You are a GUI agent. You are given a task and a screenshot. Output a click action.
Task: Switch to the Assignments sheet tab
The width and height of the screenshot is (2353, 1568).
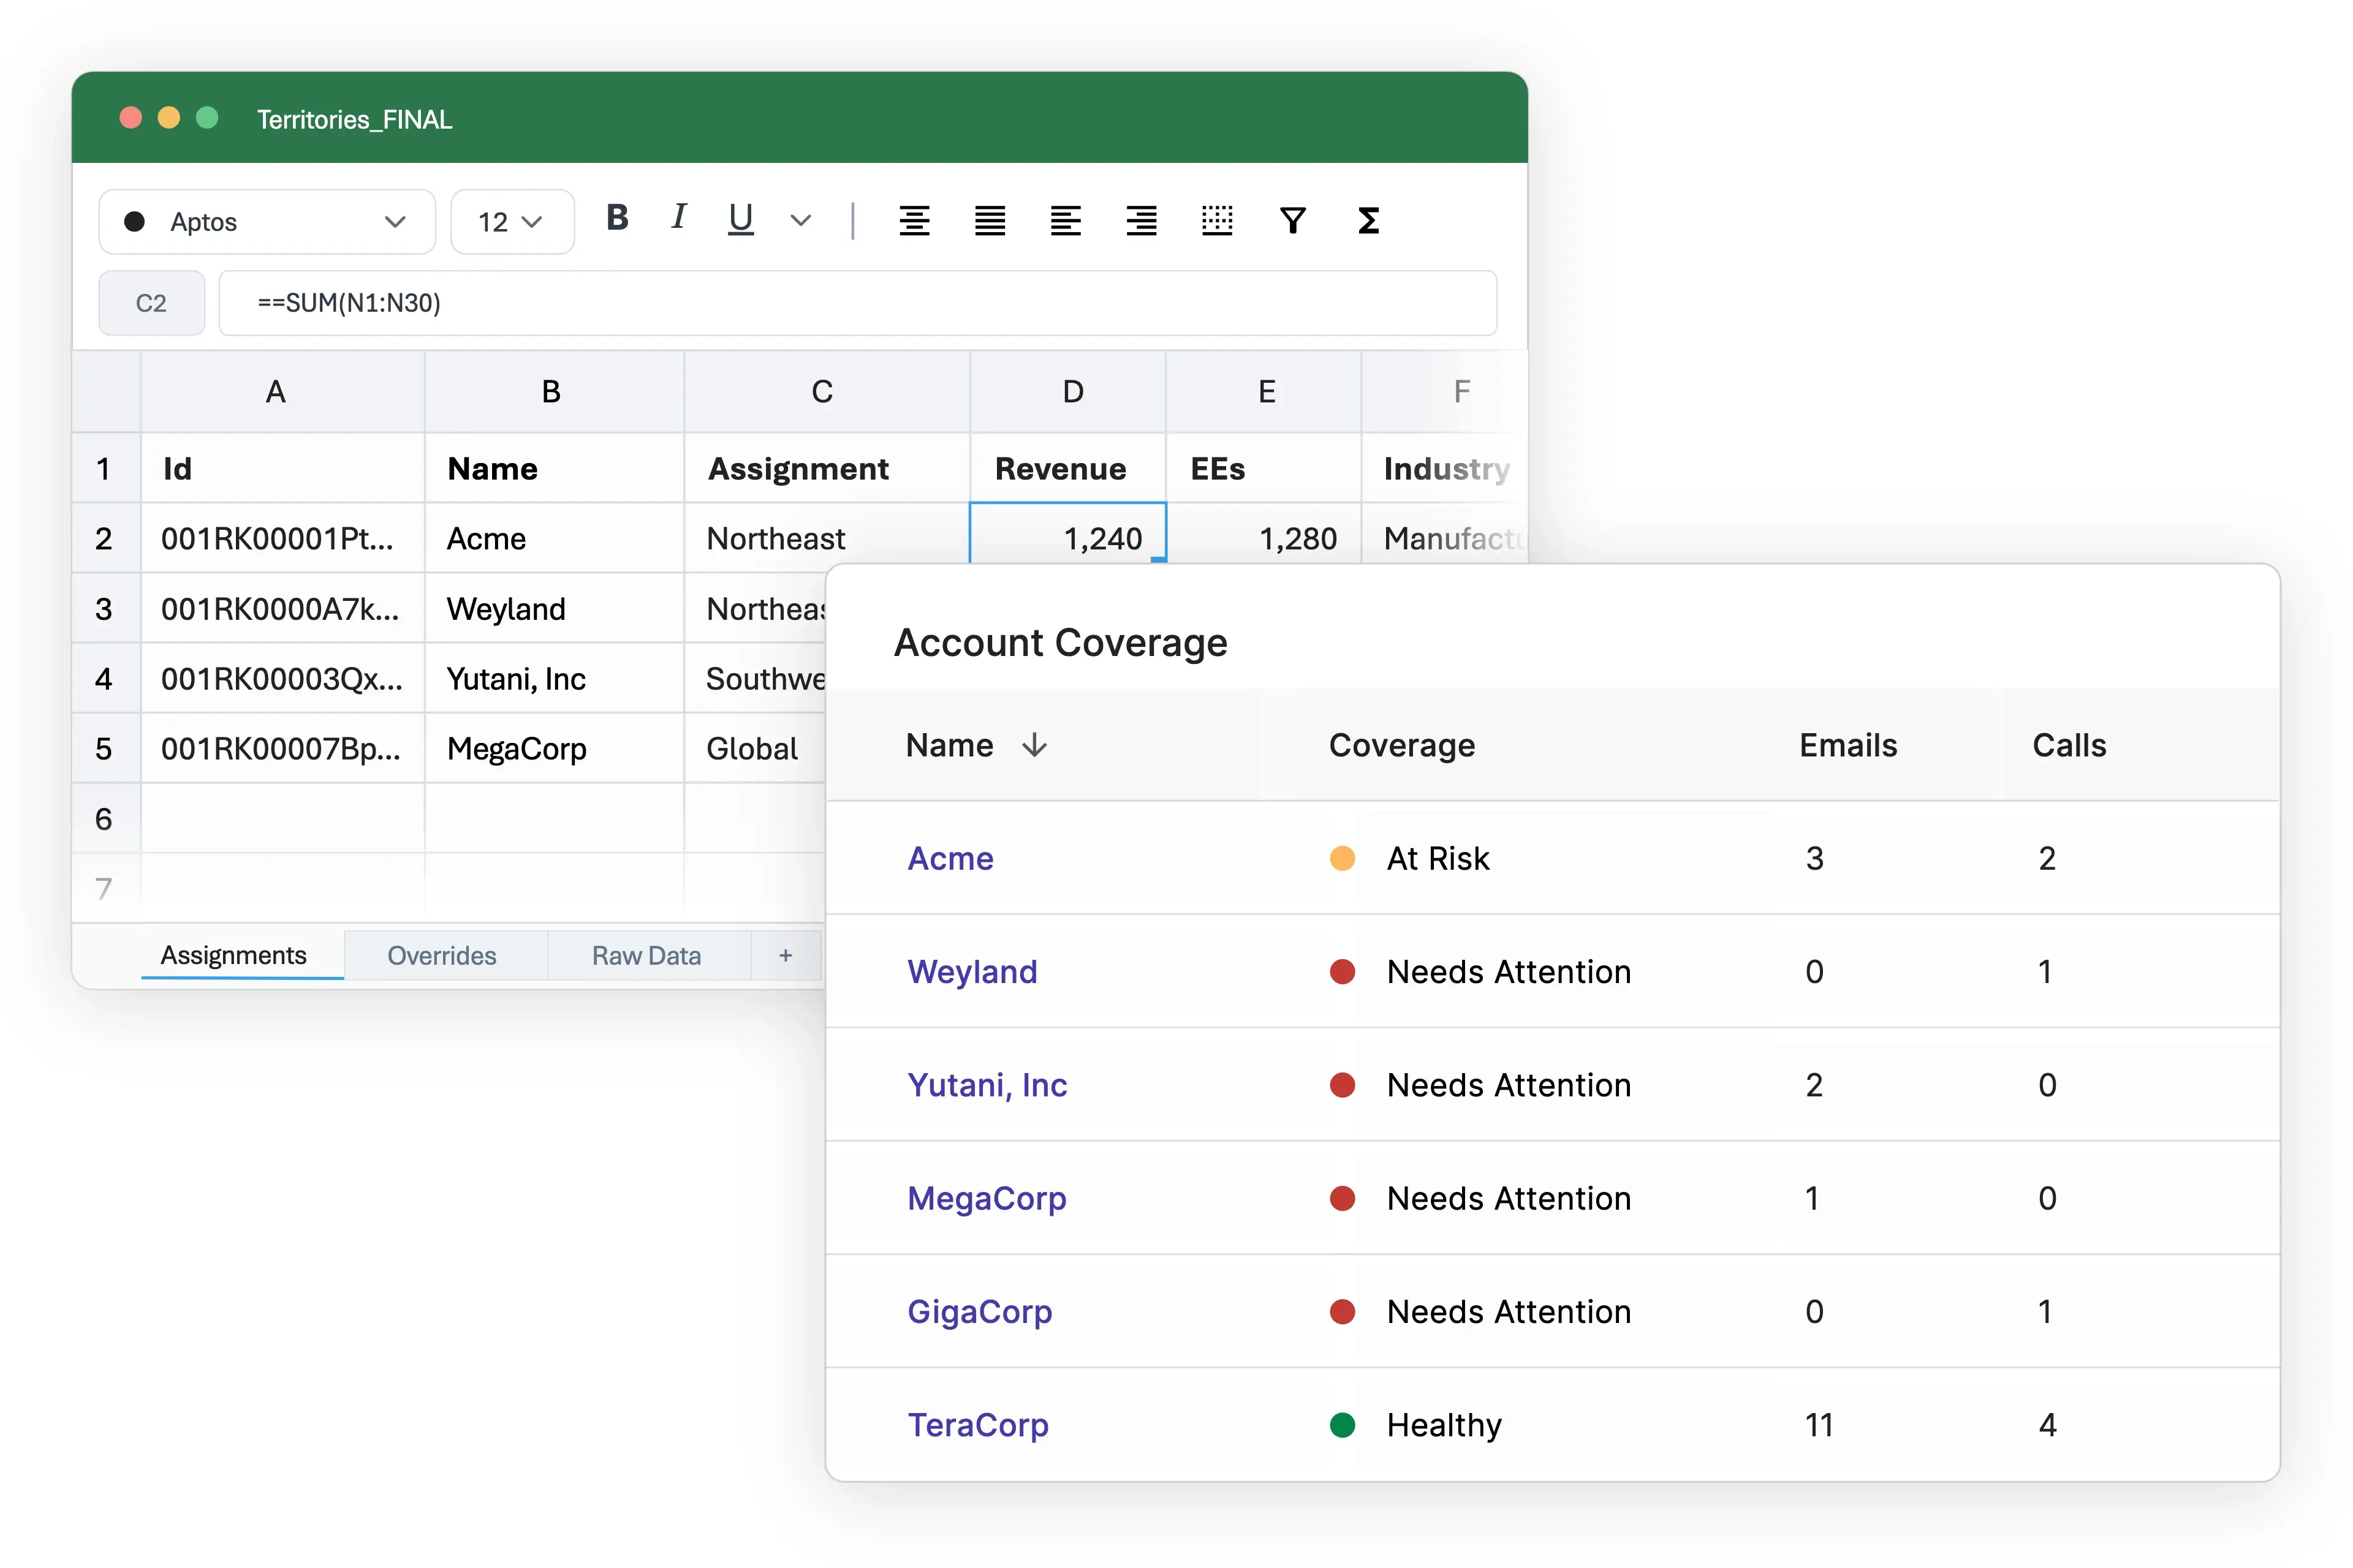point(243,955)
